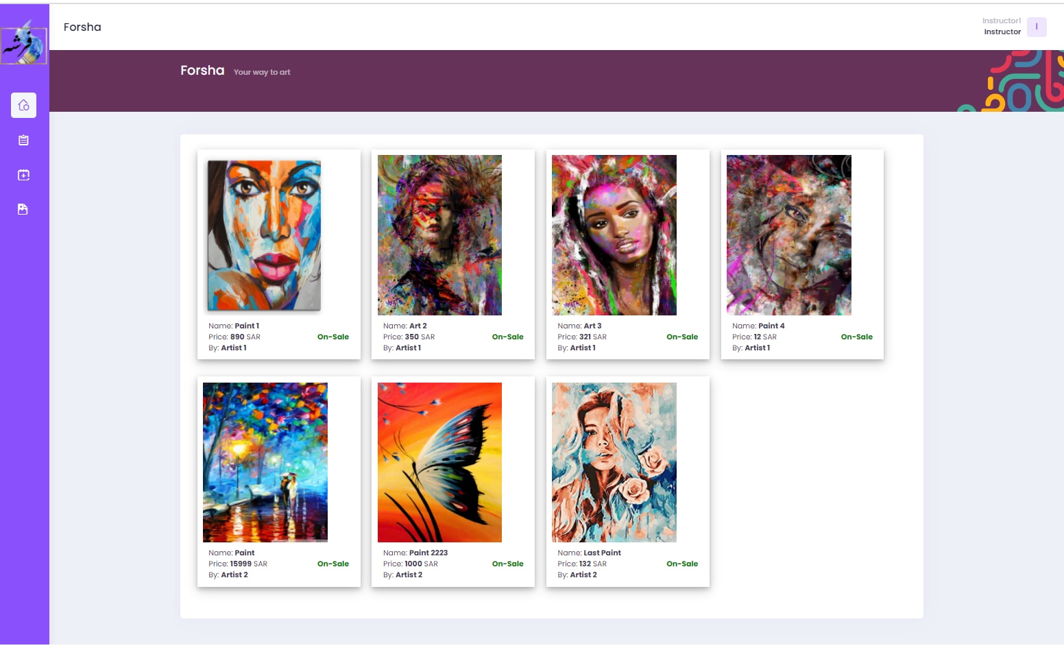Screen dimensions: 1064x650
Task: Open the Paint 1 painting thumbnail
Action: click(x=265, y=235)
